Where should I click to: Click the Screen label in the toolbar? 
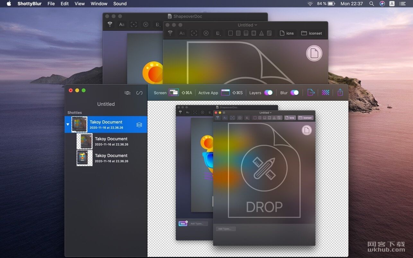tap(160, 93)
